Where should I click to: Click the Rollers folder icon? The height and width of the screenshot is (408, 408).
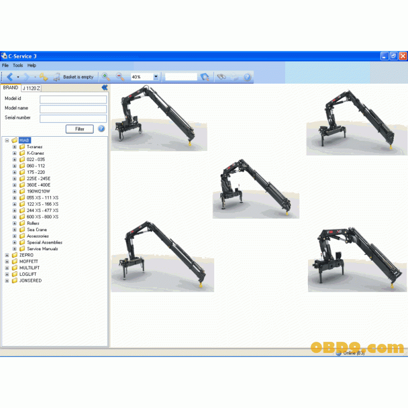pyautogui.click(x=22, y=223)
